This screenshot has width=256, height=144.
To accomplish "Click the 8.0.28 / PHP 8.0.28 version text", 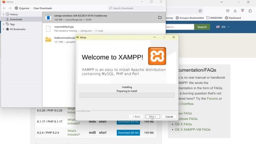I will coord(50,110).
